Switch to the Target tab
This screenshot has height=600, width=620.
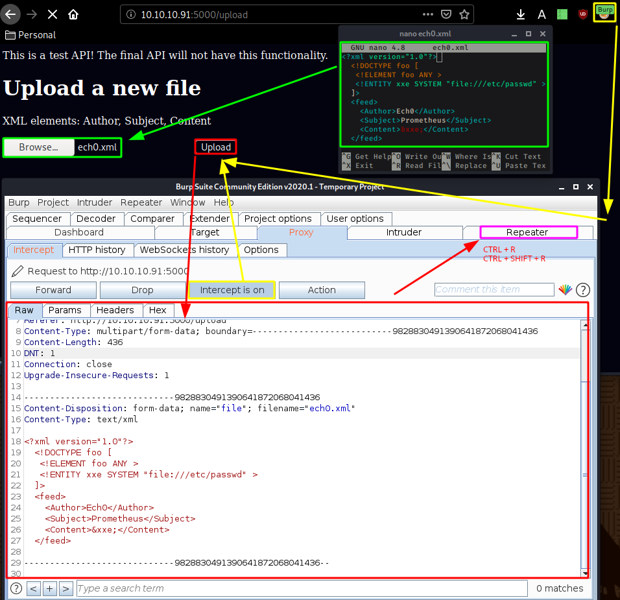(x=205, y=233)
